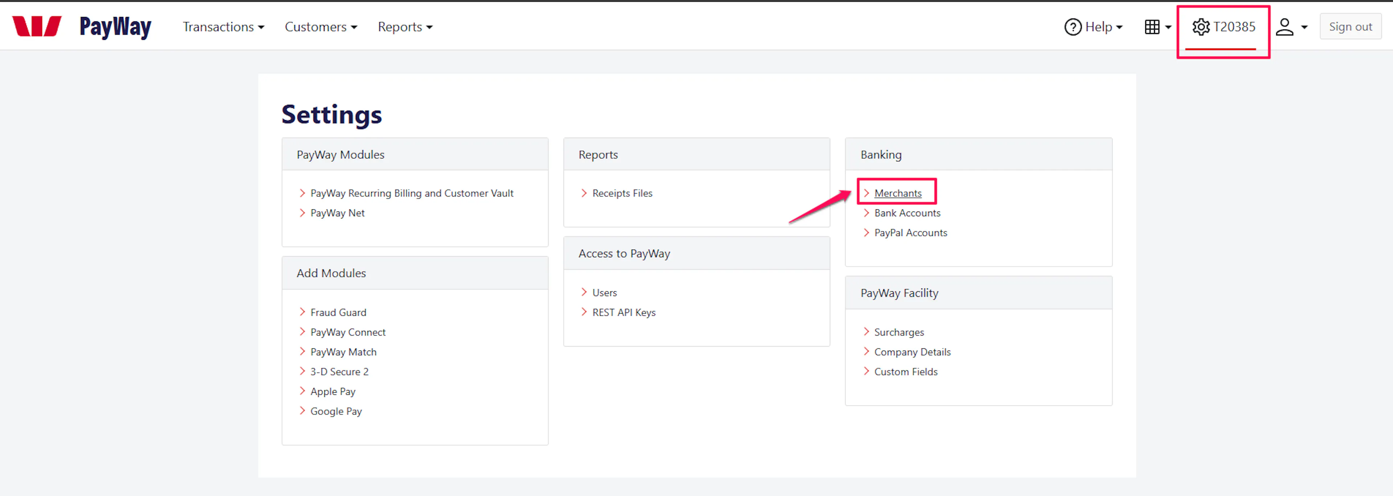
Task: Expand the Customers dropdown menu
Action: coord(321,26)
